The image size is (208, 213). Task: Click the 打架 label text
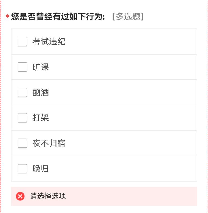41,118
